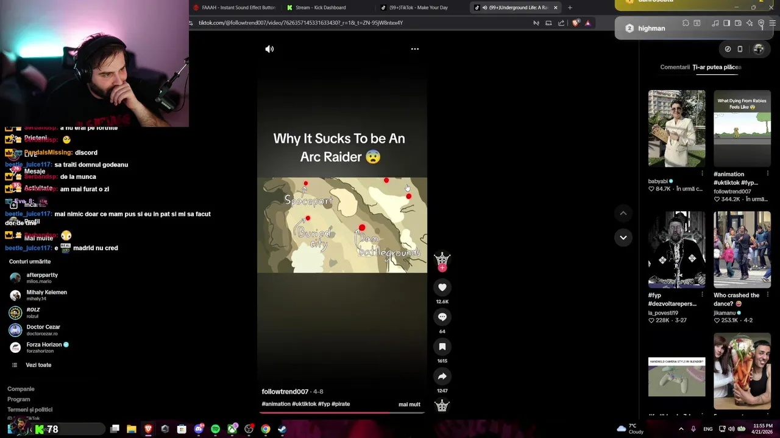This screenshot has height=438, width=780.
Task: Open 'Who crashed the dance?' video thumbnail
Action: pos(742,249)
